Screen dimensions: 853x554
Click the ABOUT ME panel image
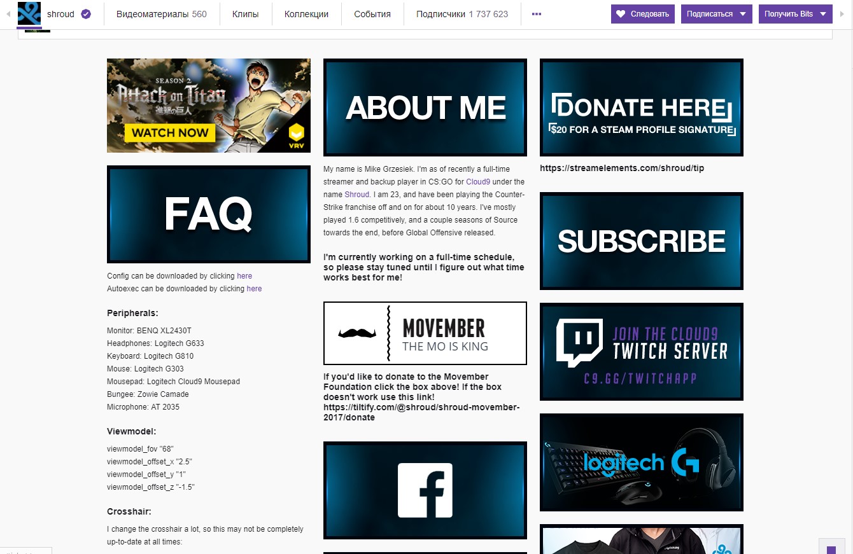coord(425,107)
